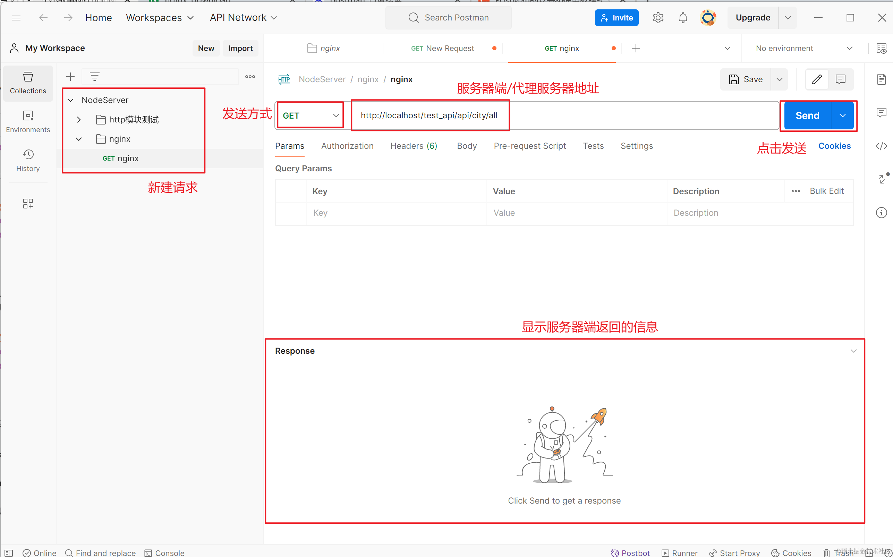Open the Collections sidebar panel

pyautogui.click(x=28, y=83)
